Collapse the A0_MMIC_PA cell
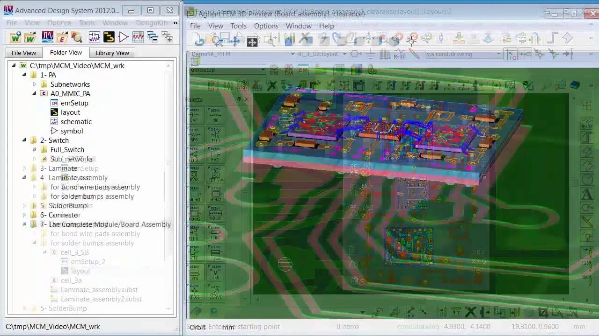This screenshot has width=599, height=336. click(35, 94)
